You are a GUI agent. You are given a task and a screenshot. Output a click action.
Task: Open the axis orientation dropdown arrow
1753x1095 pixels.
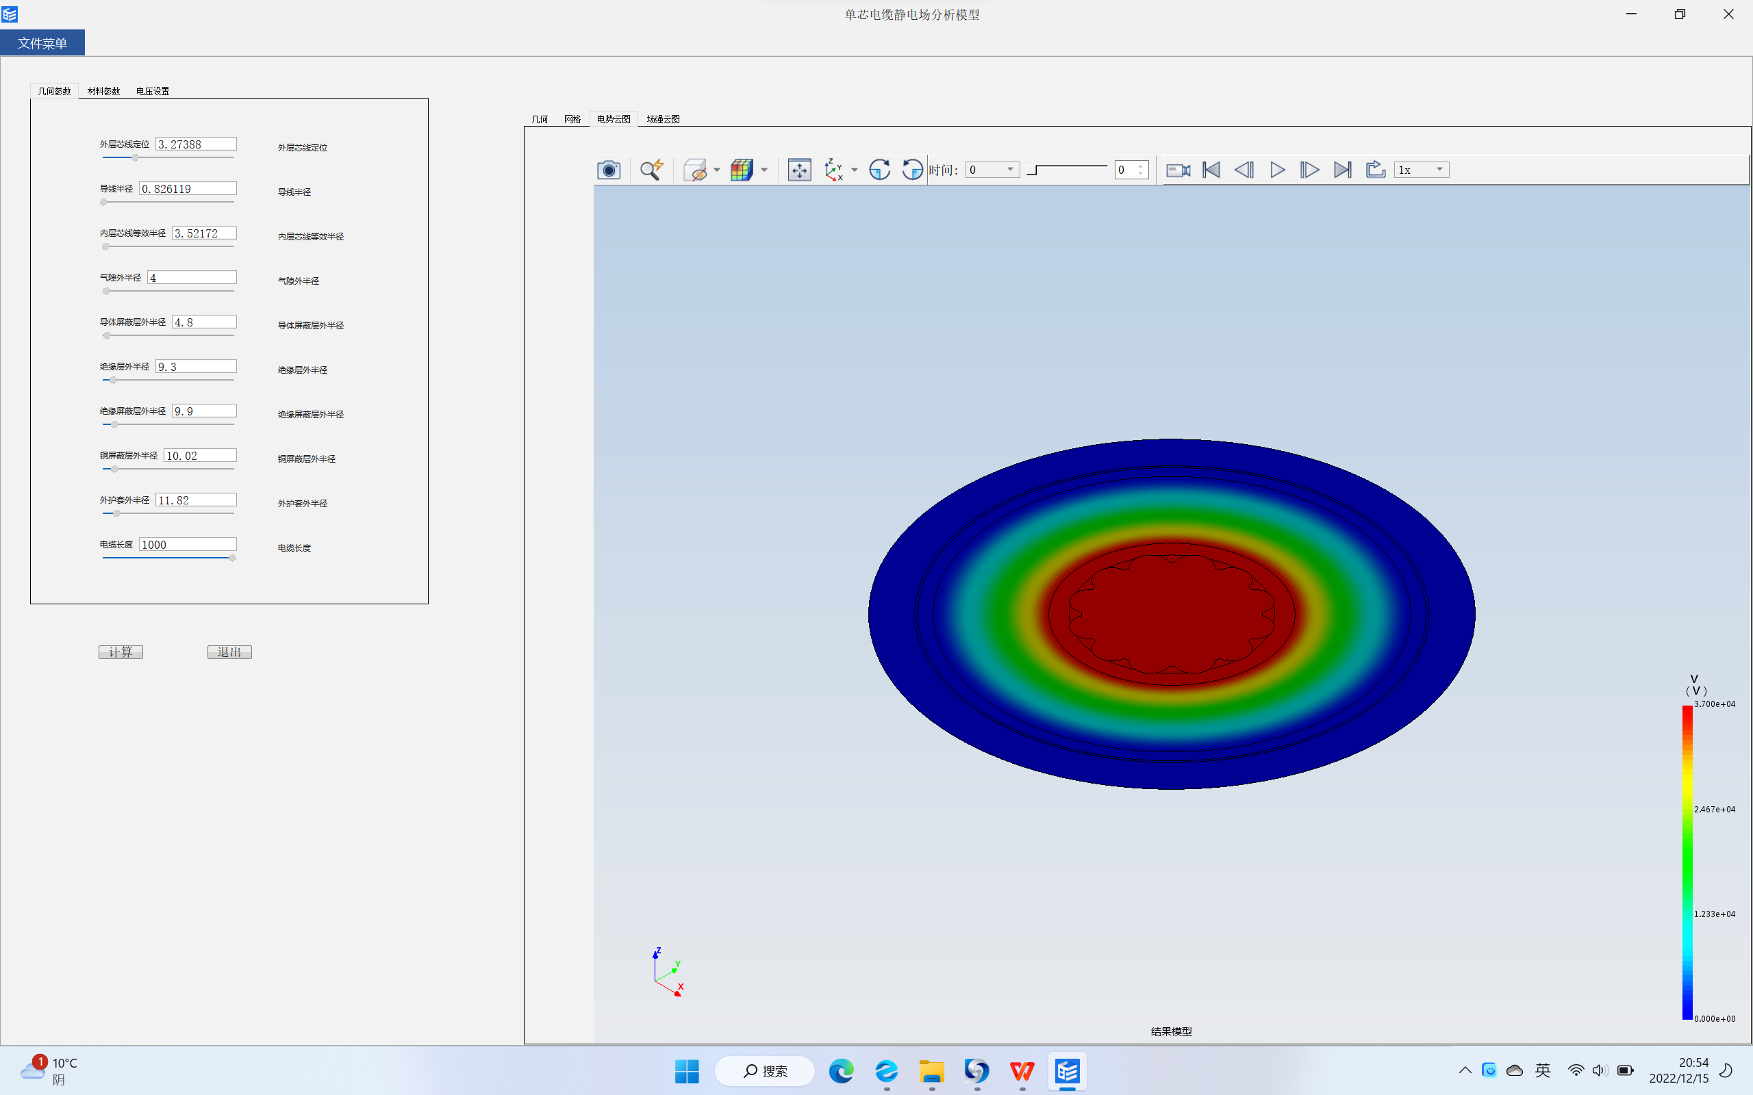pos(854,170)
